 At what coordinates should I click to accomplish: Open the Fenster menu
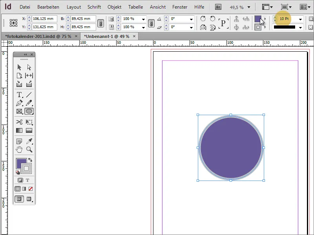point(180,7)
